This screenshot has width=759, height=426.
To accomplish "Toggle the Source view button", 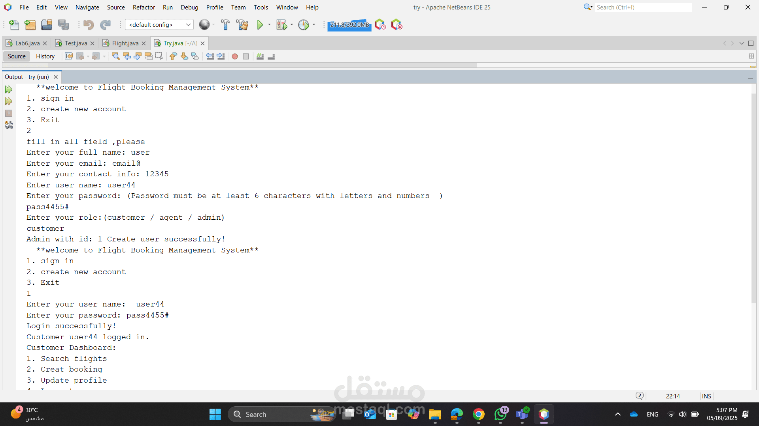I will [x=17, y=56].
